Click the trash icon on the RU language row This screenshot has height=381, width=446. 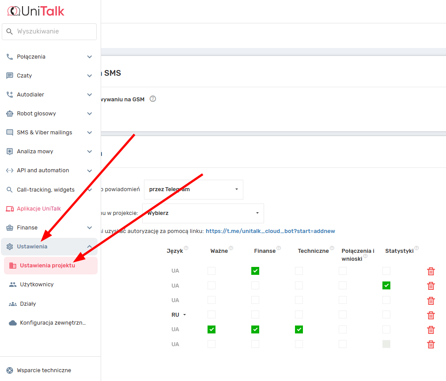pyautogui.click(x=431, y=315)
